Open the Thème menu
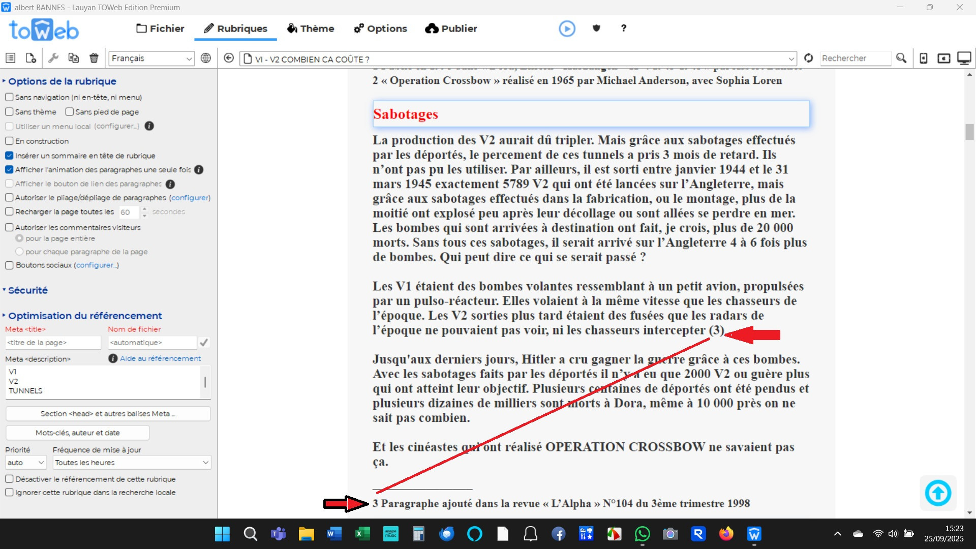The image size is (976, 549). pos(311,28)
